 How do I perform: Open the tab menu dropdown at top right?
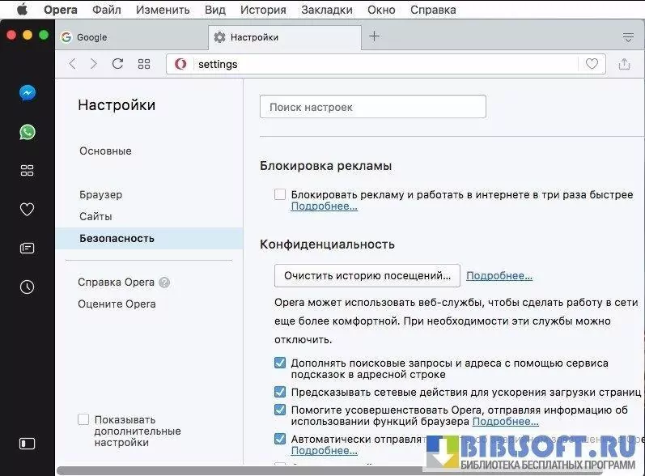pos(627,37)
